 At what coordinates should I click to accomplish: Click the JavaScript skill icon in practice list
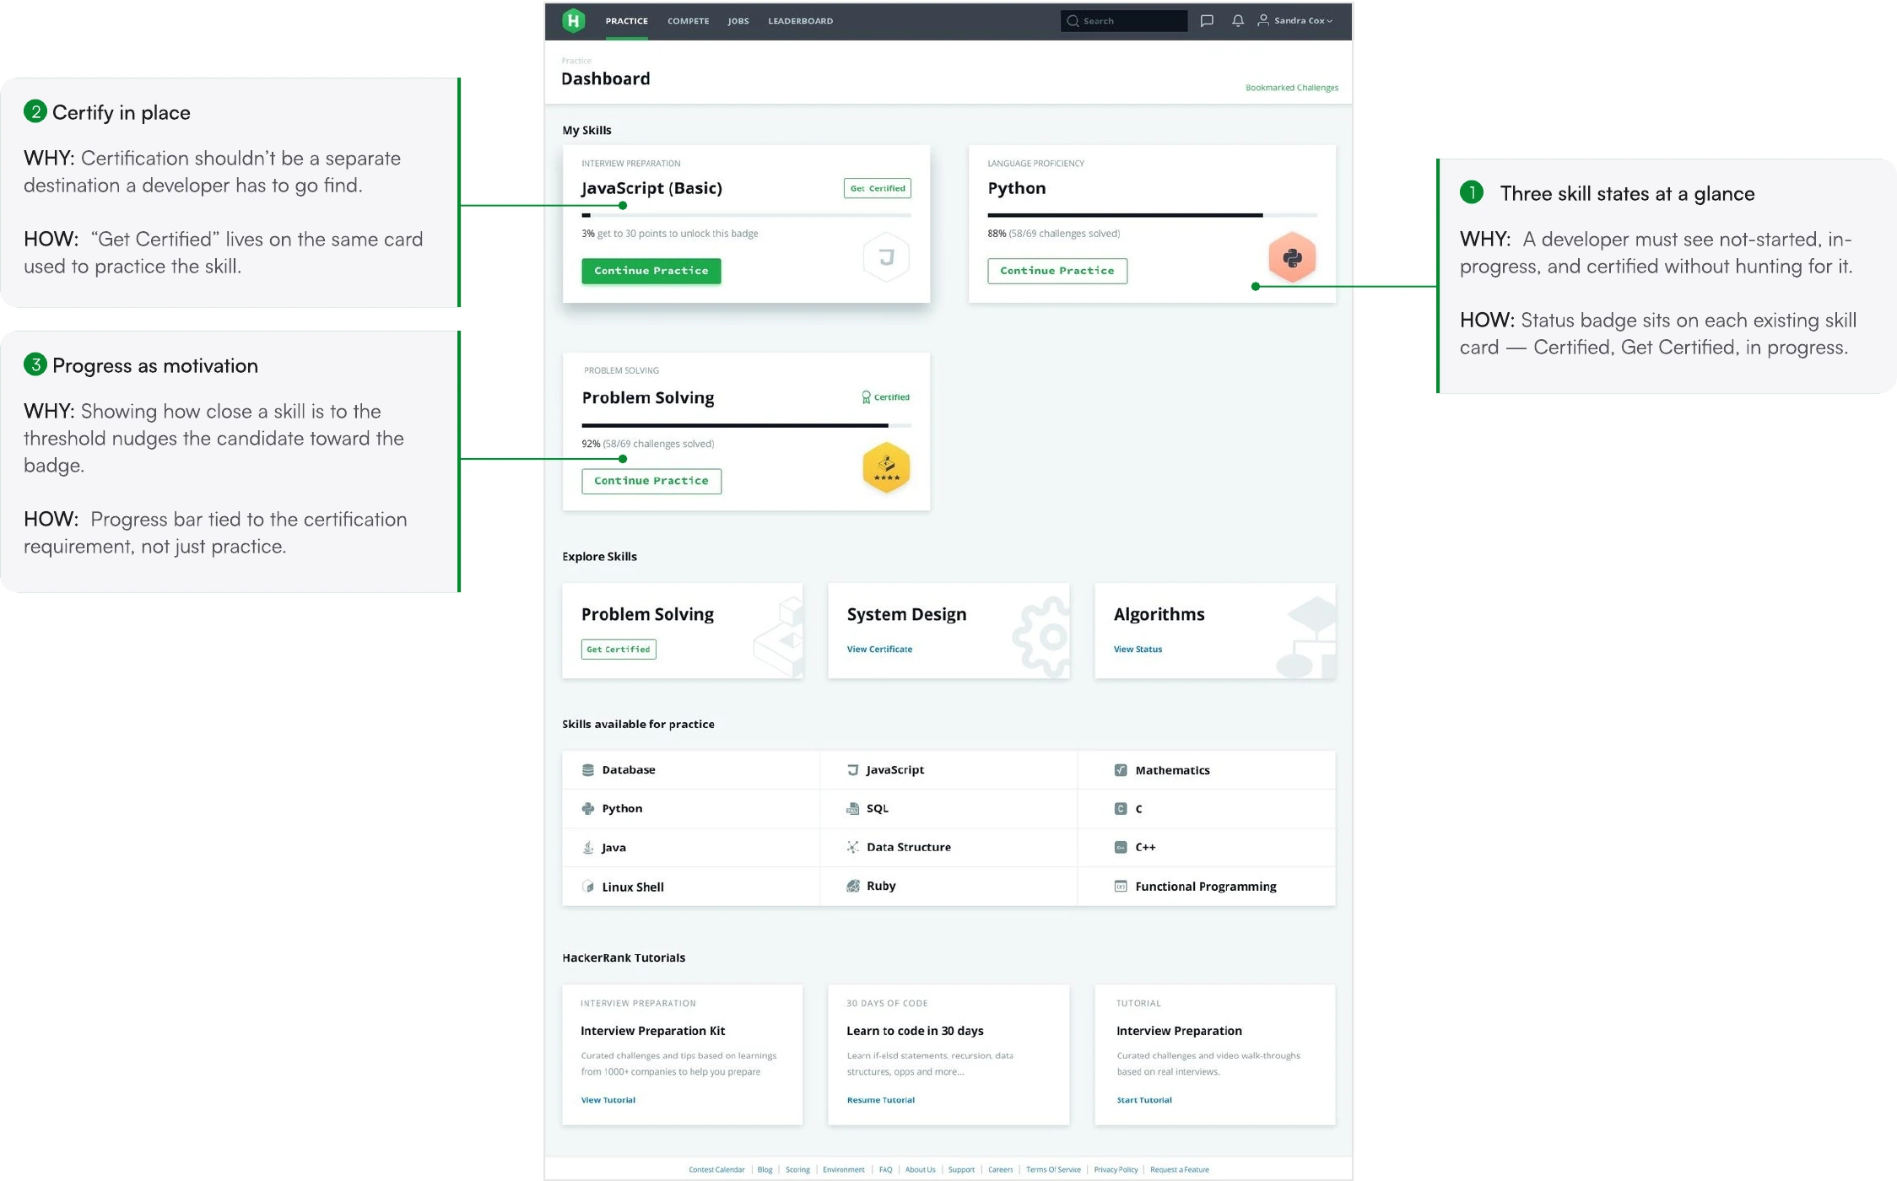click(x=852, y=769)
